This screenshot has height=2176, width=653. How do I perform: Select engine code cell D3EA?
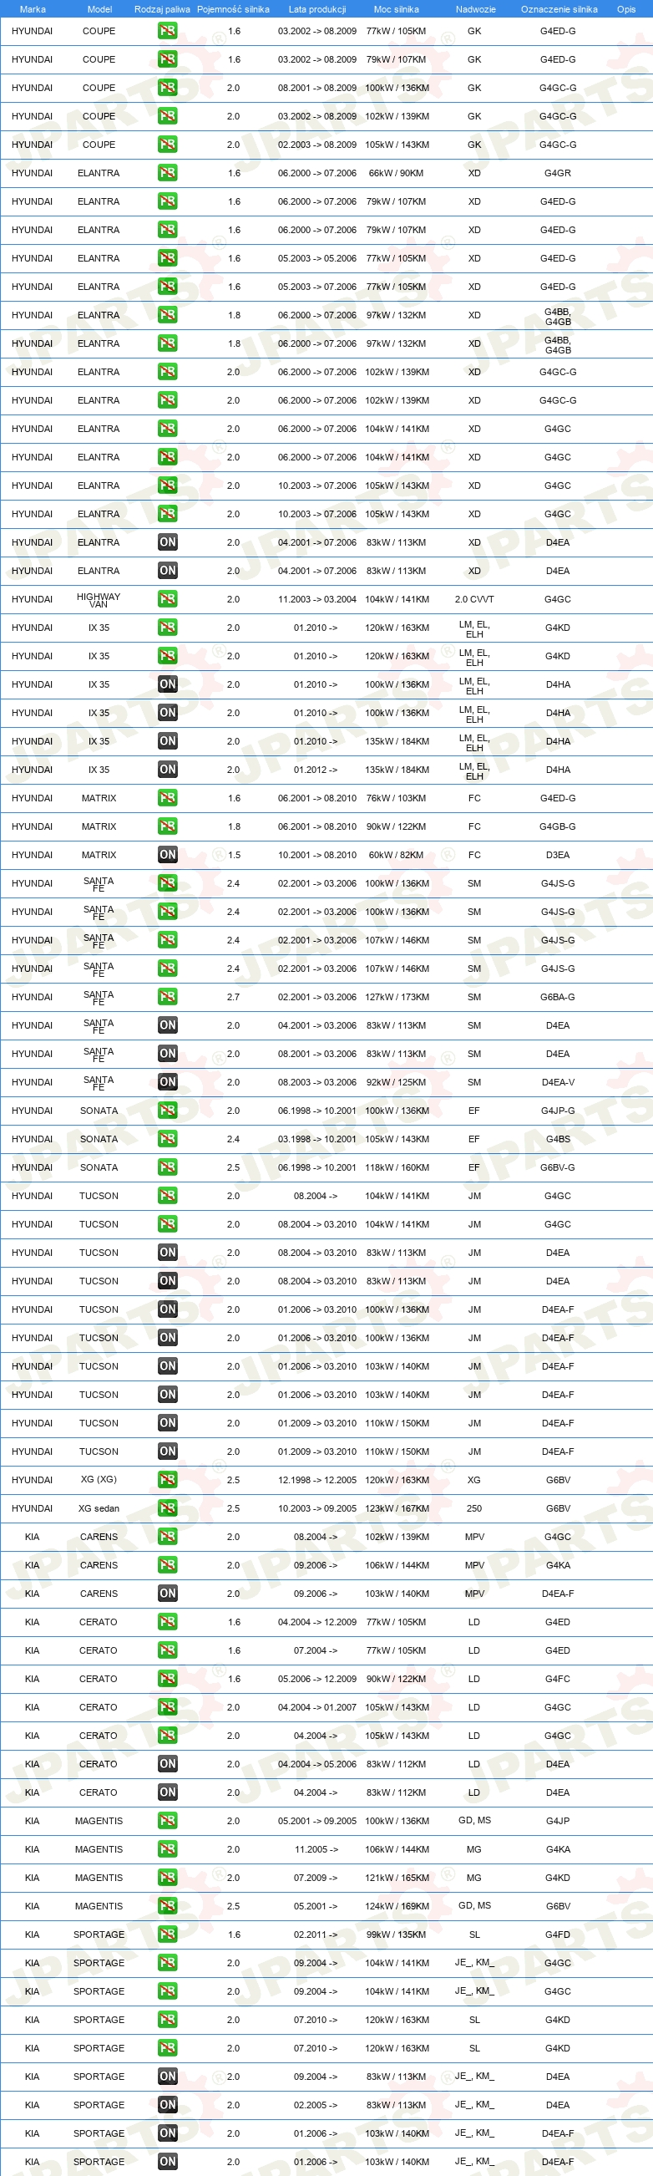pyautogui.click(x=558, y=855)
